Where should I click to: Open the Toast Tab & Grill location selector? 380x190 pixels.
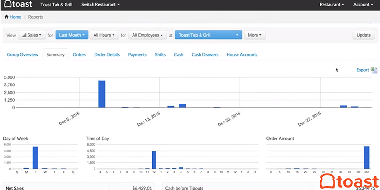pos(208,35)
